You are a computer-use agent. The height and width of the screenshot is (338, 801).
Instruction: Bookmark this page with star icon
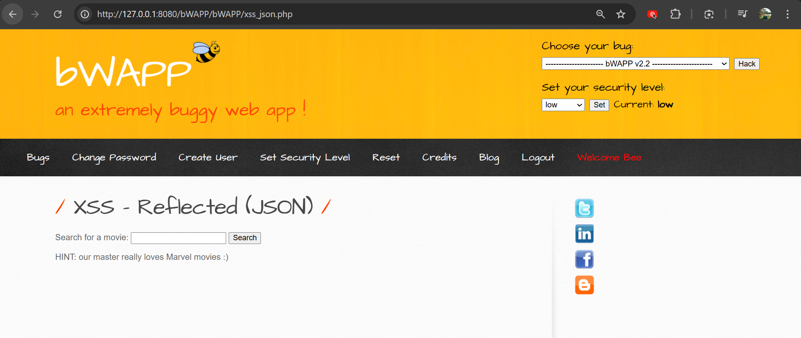621,14
